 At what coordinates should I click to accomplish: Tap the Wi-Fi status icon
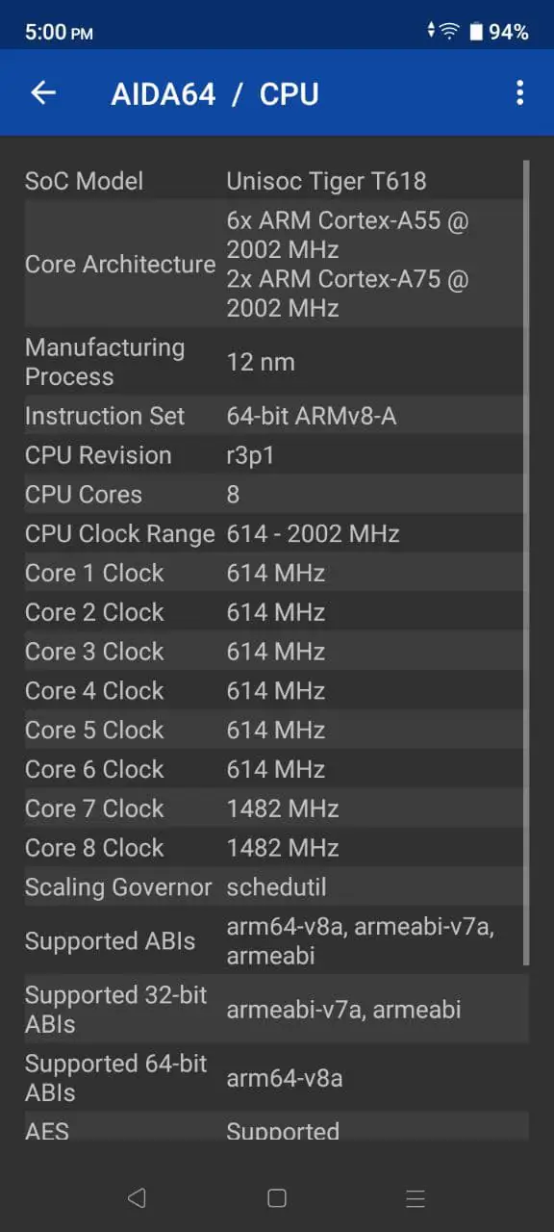(x=450, y=31)
